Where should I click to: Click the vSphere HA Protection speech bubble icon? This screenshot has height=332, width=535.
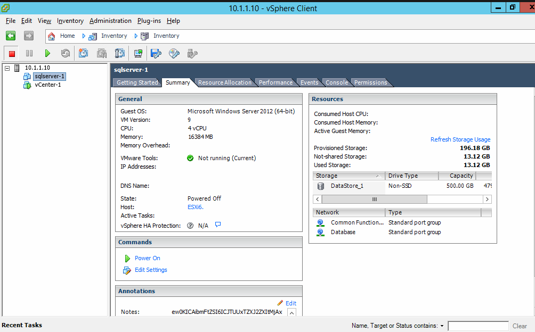pos(218,225)
